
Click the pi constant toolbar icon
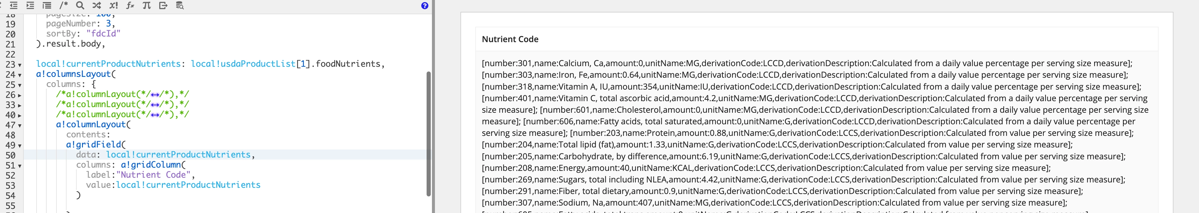(x=147, y=6)
